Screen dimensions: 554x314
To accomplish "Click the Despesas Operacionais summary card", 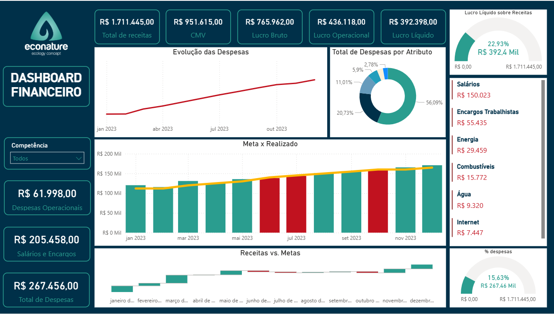I will [x=47, y=198].
